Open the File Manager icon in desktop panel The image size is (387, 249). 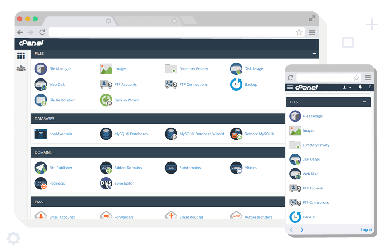click(x=41, y=69)
